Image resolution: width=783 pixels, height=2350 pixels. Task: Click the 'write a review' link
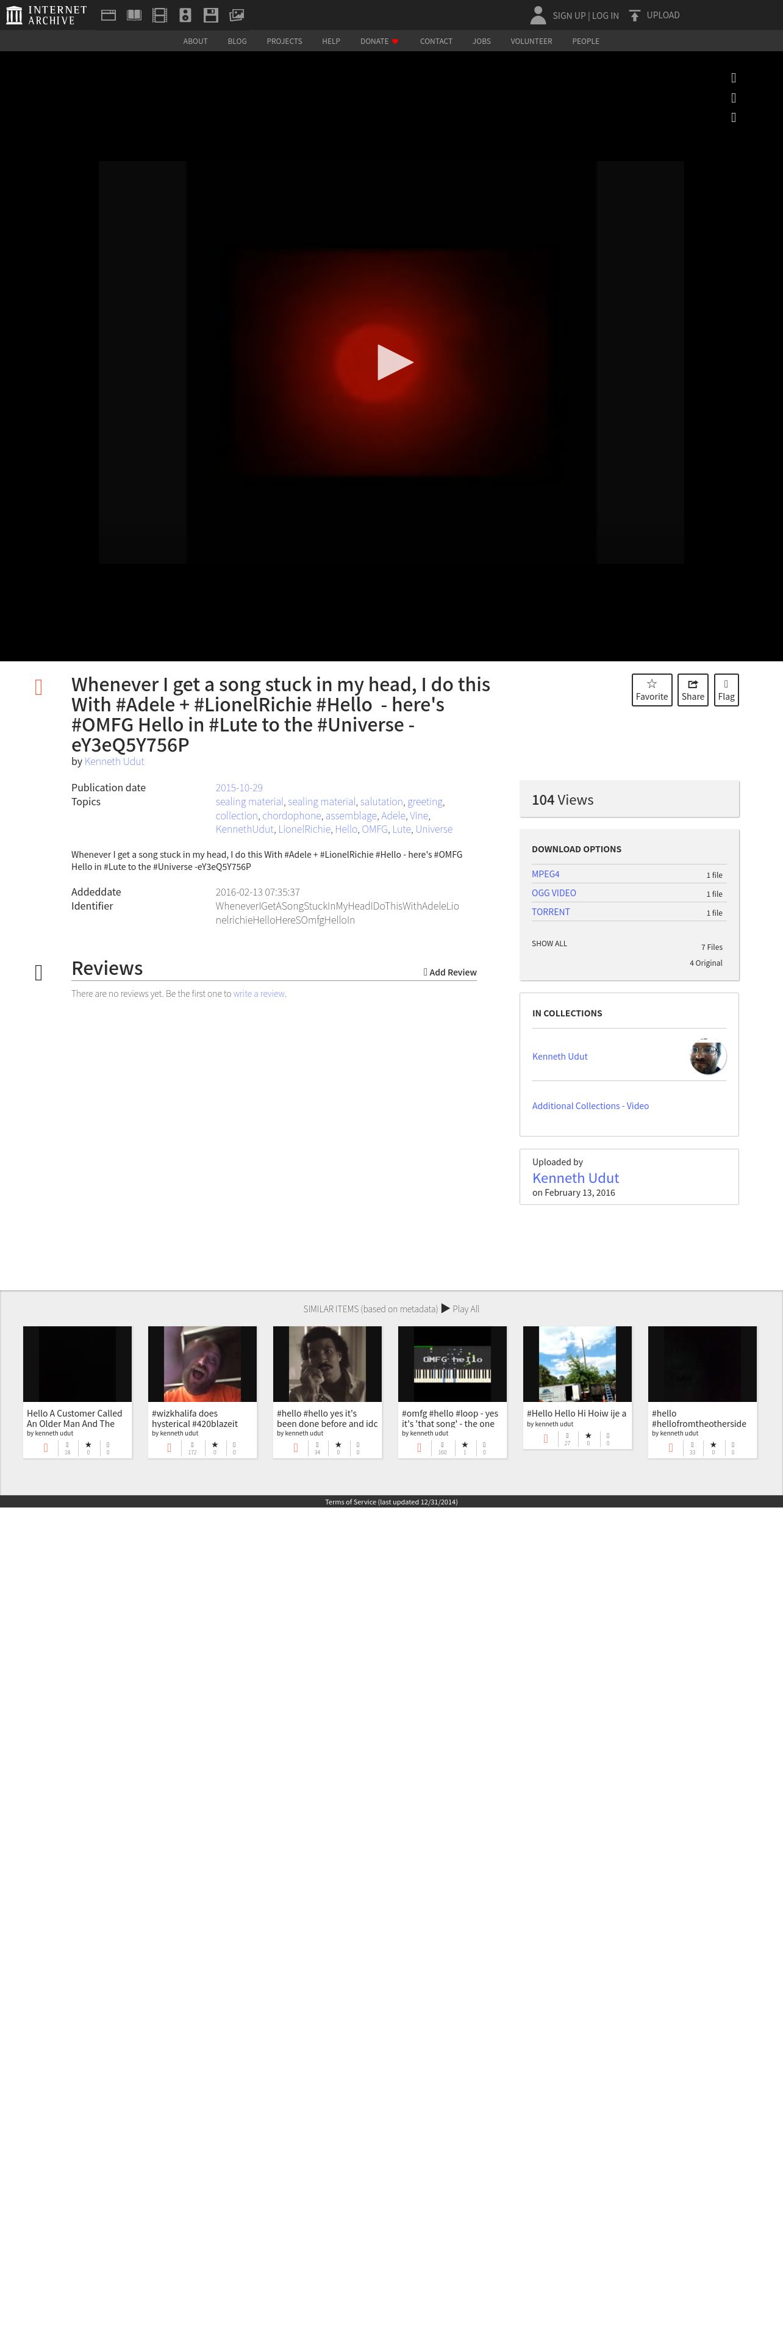(259, 993)
